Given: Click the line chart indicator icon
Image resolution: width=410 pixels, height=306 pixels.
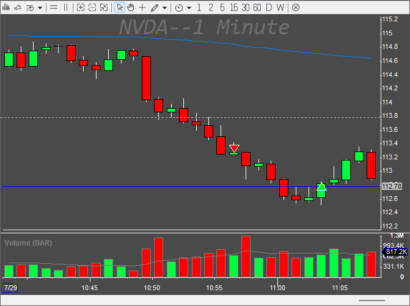Looking at the screenshot, I should (18, 7).
